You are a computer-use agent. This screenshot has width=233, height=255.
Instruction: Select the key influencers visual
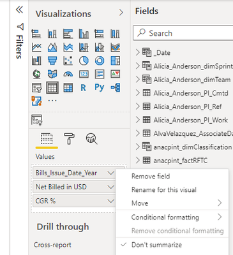(x=116, y=87)
